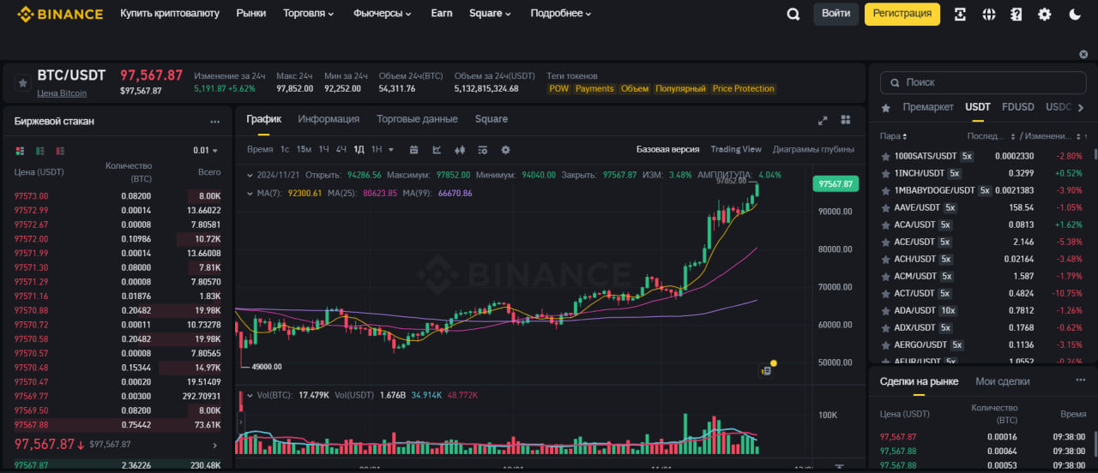Collapse the OHLC data line chevron
The height and width of the screenshot is (473, 1098).
point(250,175)
